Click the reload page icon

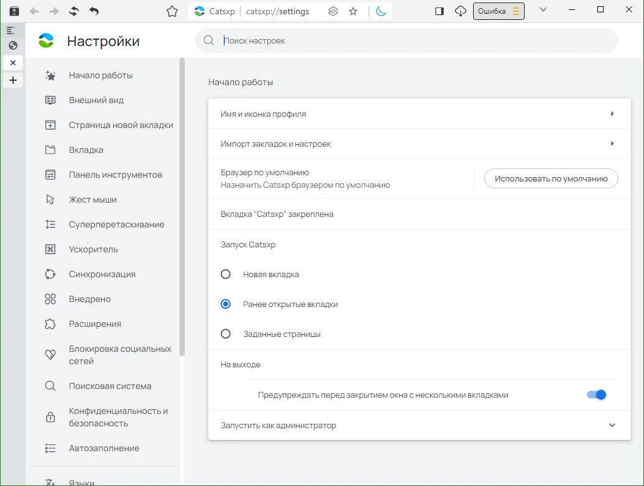pyautogui.click(x=74, y=11)
